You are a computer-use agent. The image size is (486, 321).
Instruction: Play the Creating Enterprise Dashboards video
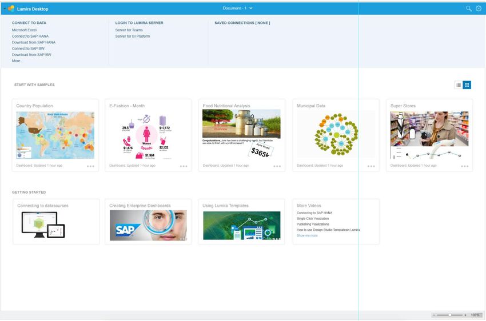coord(148,226)
